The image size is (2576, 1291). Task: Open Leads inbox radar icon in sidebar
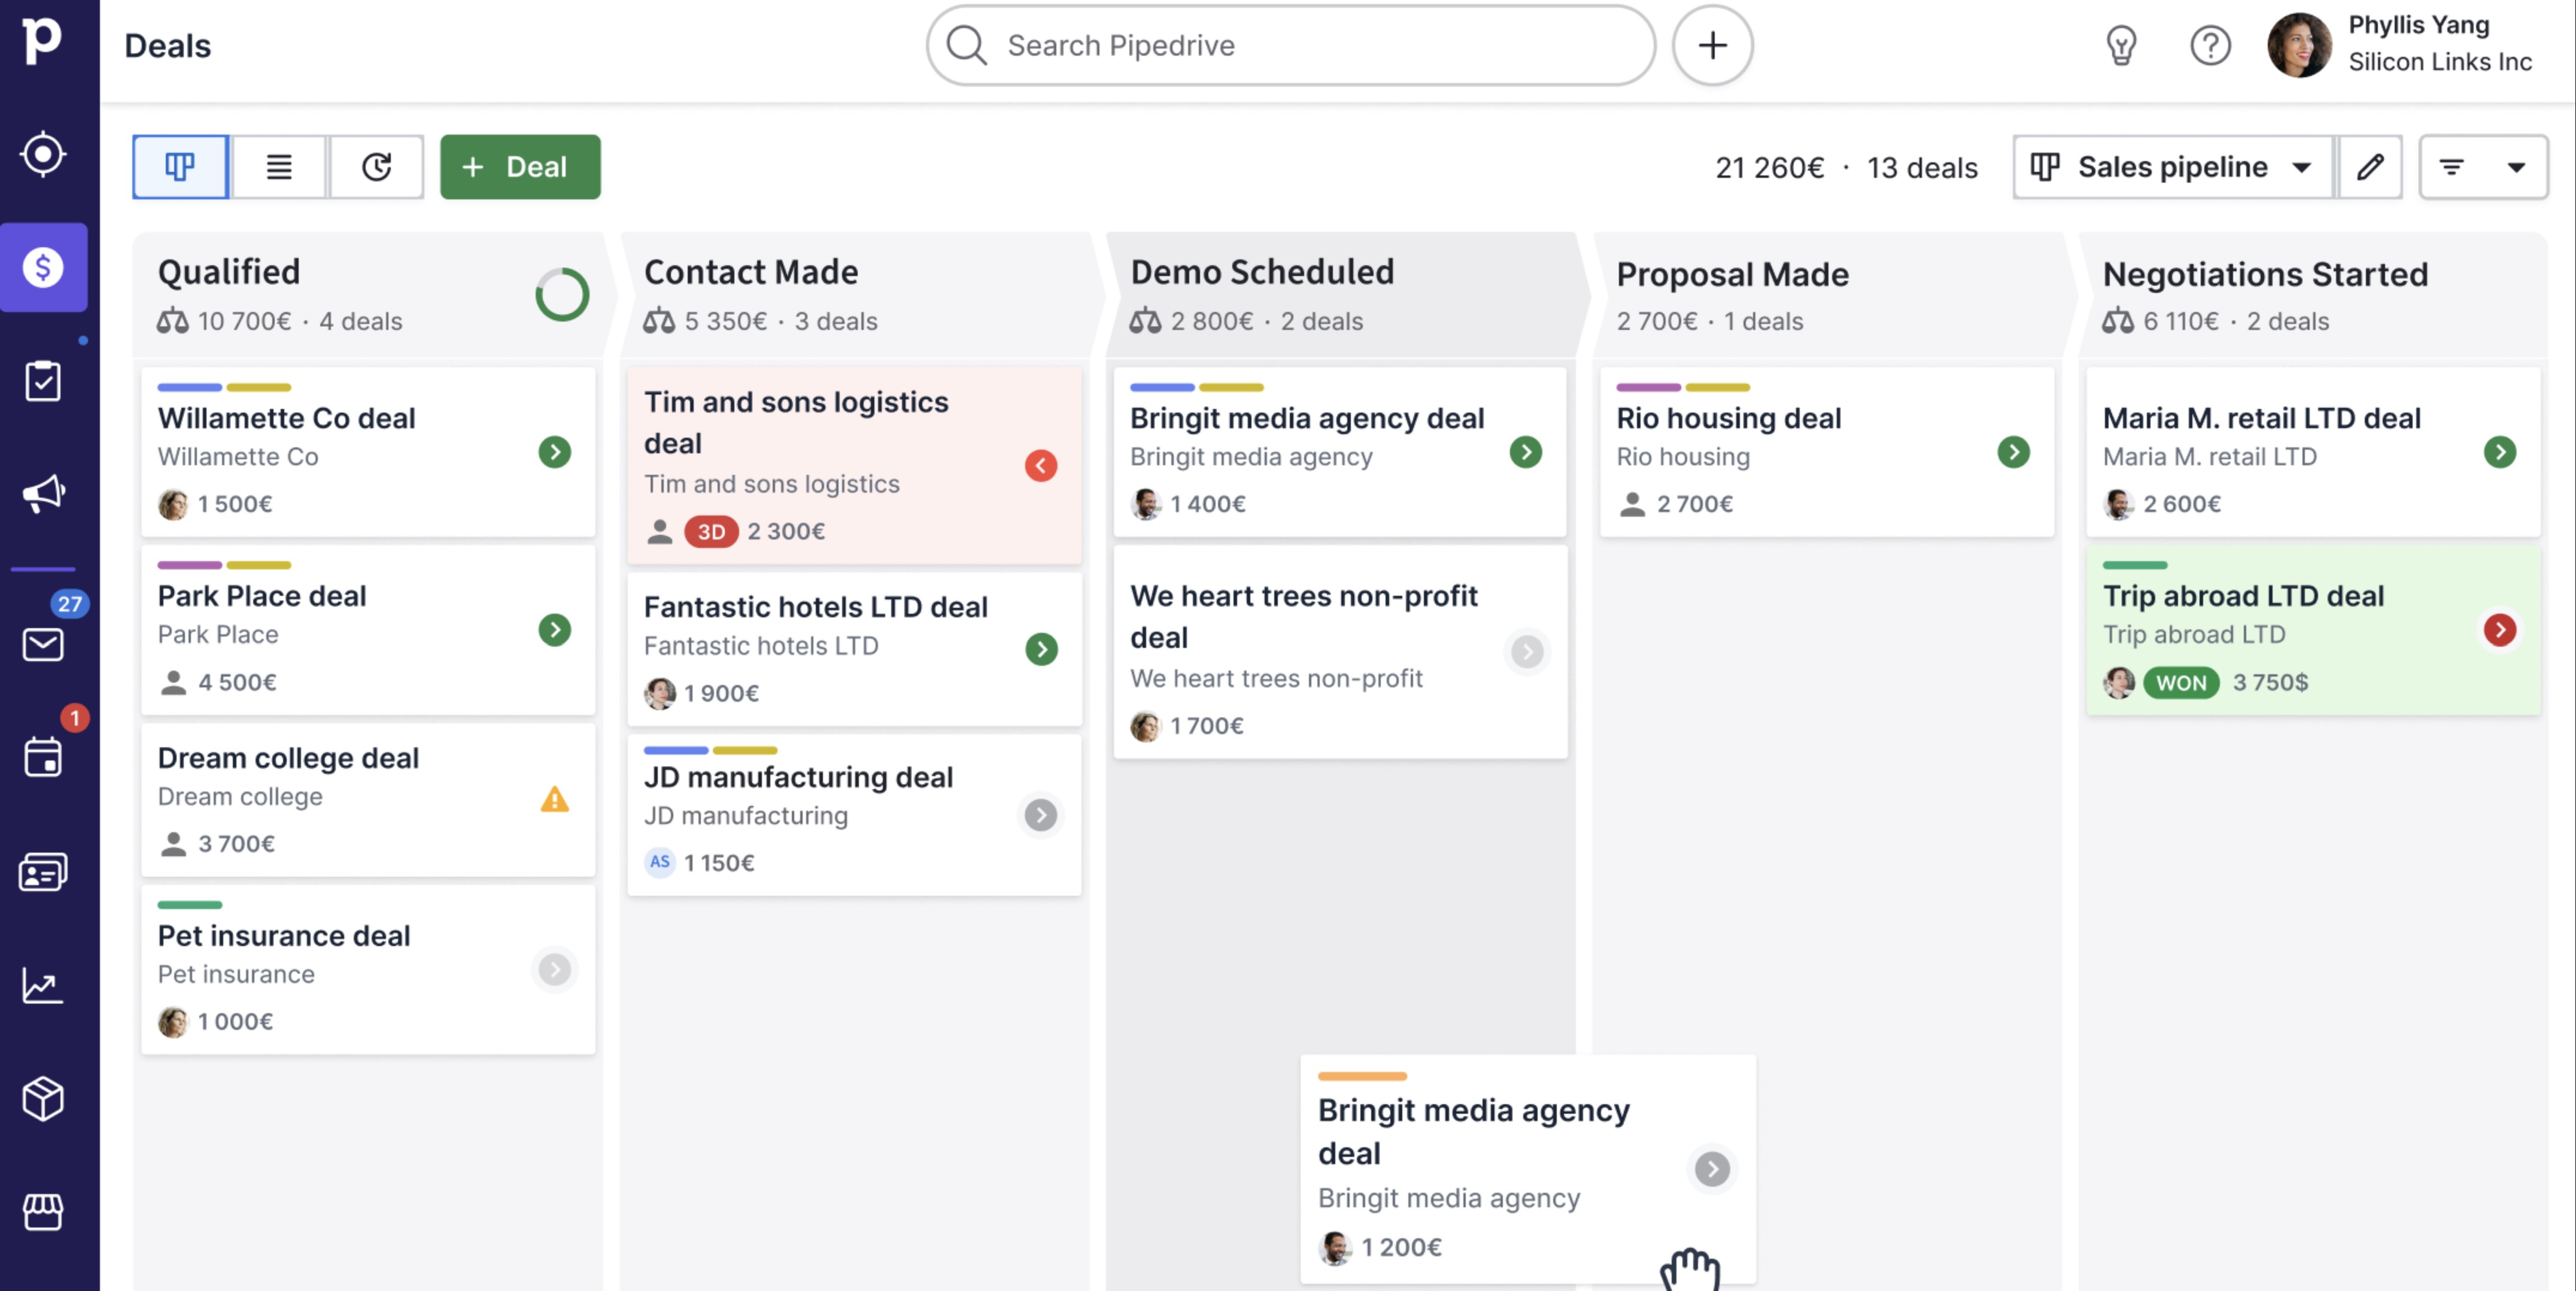click(43, 154)
